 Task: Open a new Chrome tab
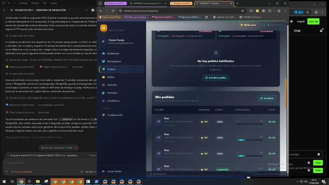click(x=237, y=3)
